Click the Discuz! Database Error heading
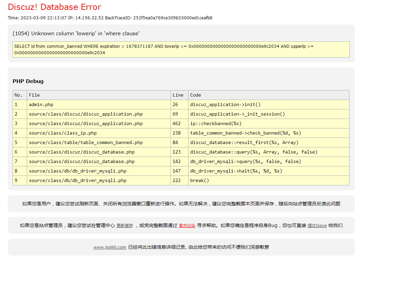 pyautogui.click(x=55, y=7)
